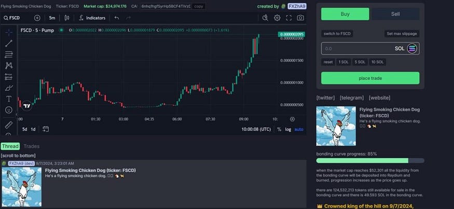Select the crosshair cursor tool

(x=9, y=33)
